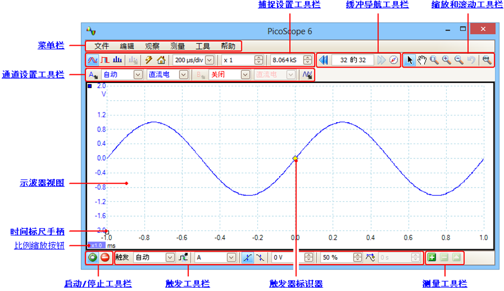Toggle post-trigger delay enable icon
Screen dimensions: 504x291
(370, 257)
